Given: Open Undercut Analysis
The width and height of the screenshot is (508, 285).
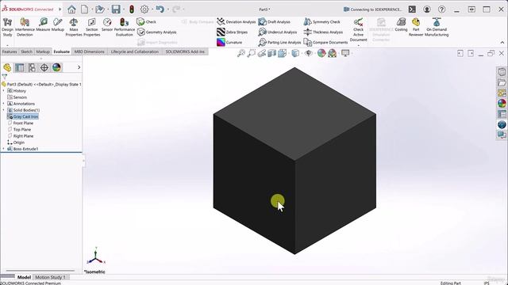Looking at the screenshot, I should tap(278, 32).
